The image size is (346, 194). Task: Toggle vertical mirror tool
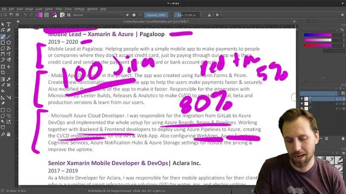point(217,15)
